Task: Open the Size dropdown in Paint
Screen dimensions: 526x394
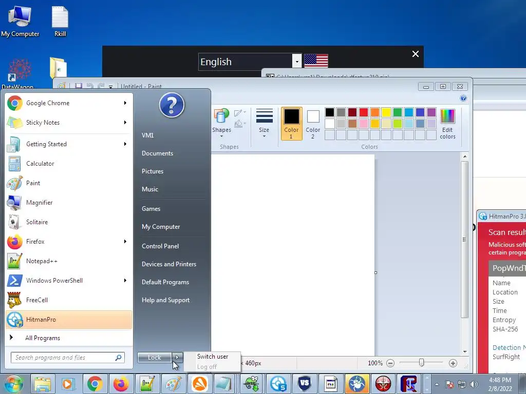Action: point(264,124)
